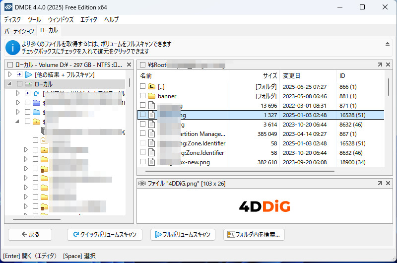Viewport: 397px width, 263px height.
Task: Tick the checkbox in the highlighted 1 327 row
Action: (143, 115)
